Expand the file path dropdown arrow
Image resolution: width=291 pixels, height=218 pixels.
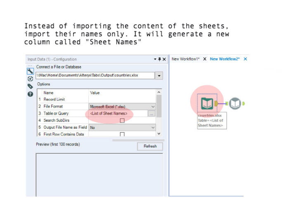coord(159,76)
